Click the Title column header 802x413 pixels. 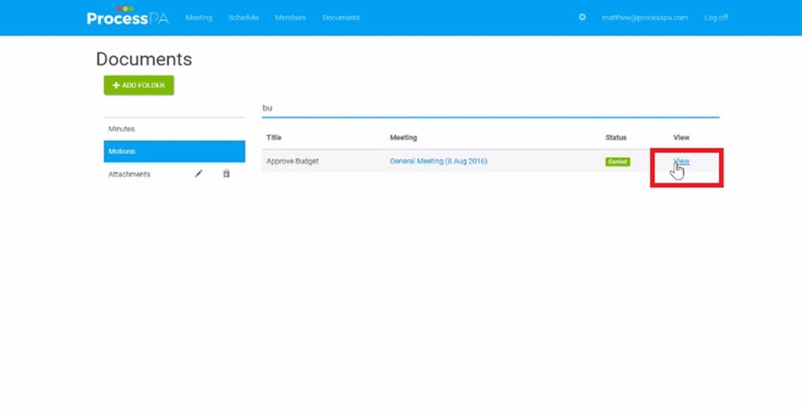tap(273, 138)
